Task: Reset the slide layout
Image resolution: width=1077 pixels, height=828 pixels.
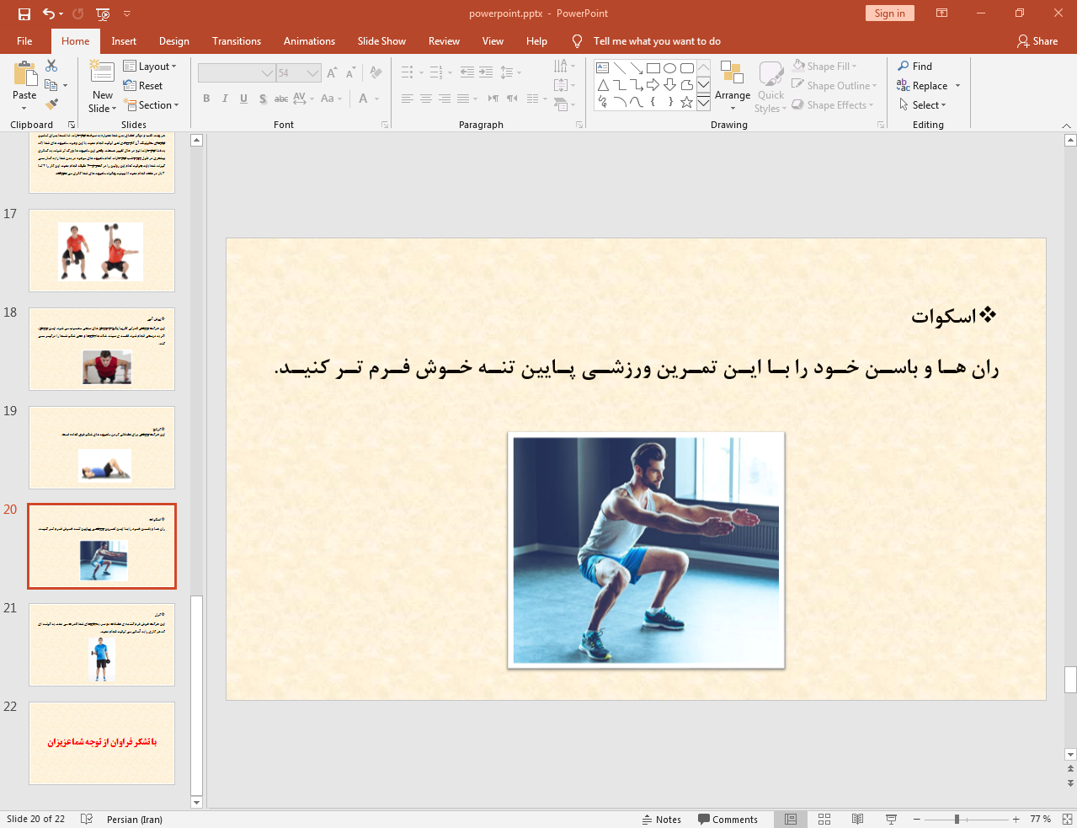Action: pos(143,85)
